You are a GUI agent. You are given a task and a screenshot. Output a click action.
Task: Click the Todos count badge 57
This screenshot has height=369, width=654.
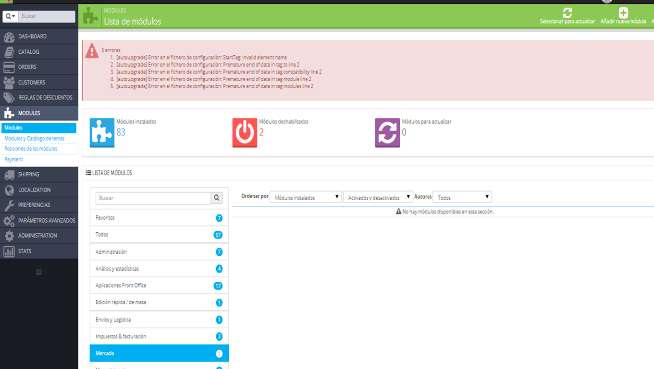[218, 235]
